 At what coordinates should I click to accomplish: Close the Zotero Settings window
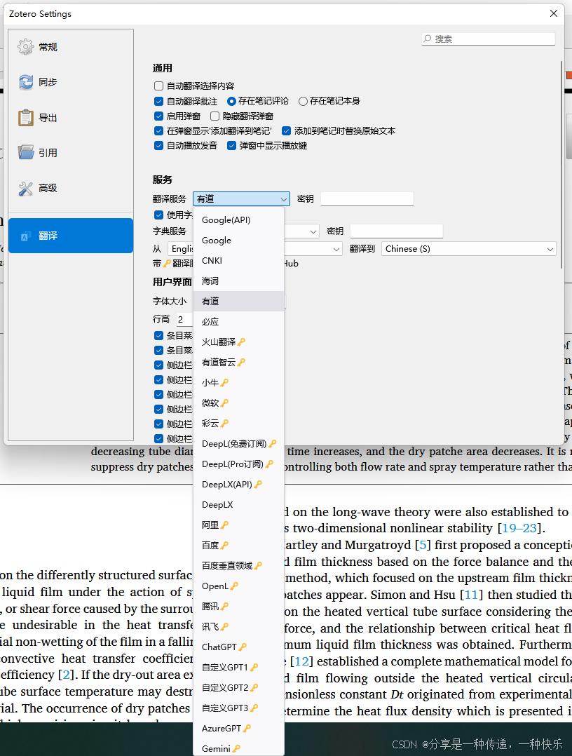click(554, 13)
